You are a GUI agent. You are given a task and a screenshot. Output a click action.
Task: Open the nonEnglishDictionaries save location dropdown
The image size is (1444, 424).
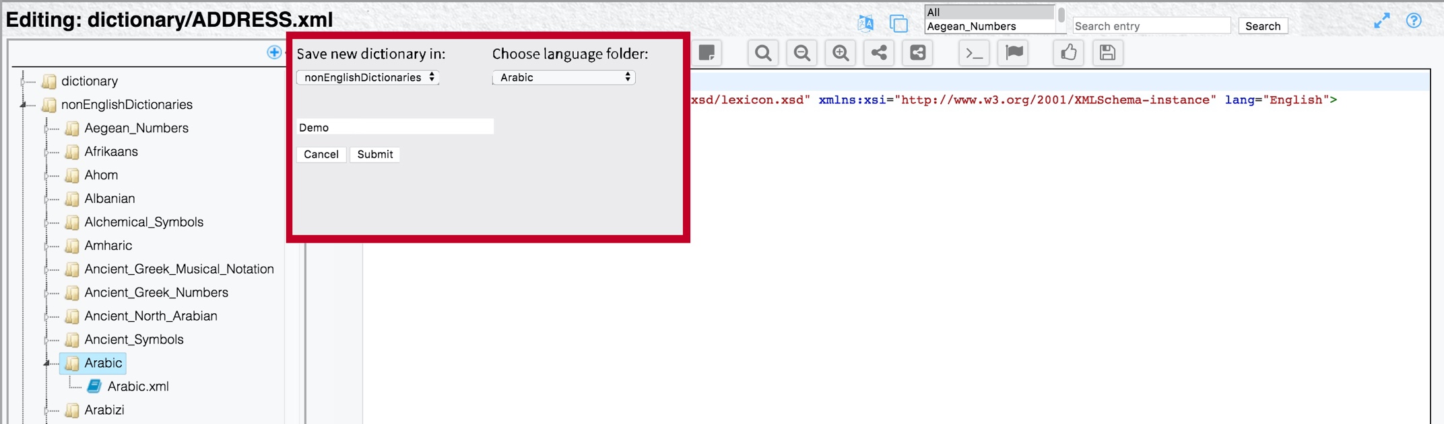pos(368,77)
